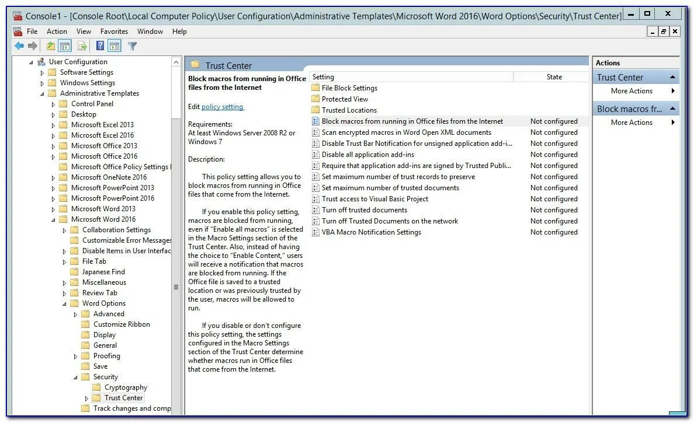Open the View menu
The image size is (694, 423).
tap(84, 32)
